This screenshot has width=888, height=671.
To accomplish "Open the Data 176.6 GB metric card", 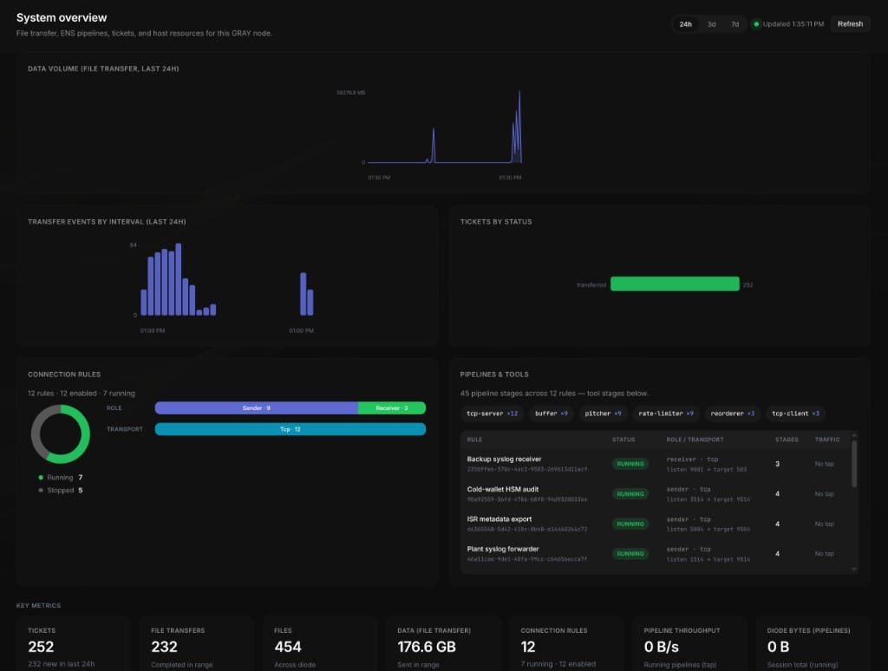I will [x=443, y=644].
